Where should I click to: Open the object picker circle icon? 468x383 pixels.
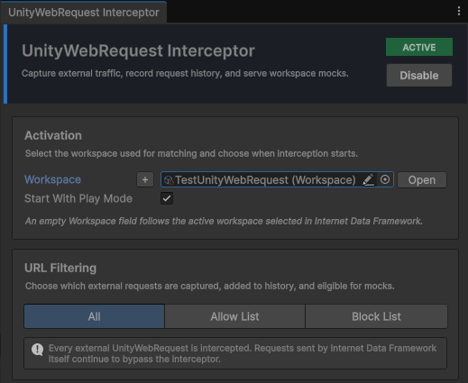point(385,179)
